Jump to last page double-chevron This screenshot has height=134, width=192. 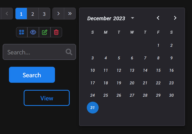(70, 13)
